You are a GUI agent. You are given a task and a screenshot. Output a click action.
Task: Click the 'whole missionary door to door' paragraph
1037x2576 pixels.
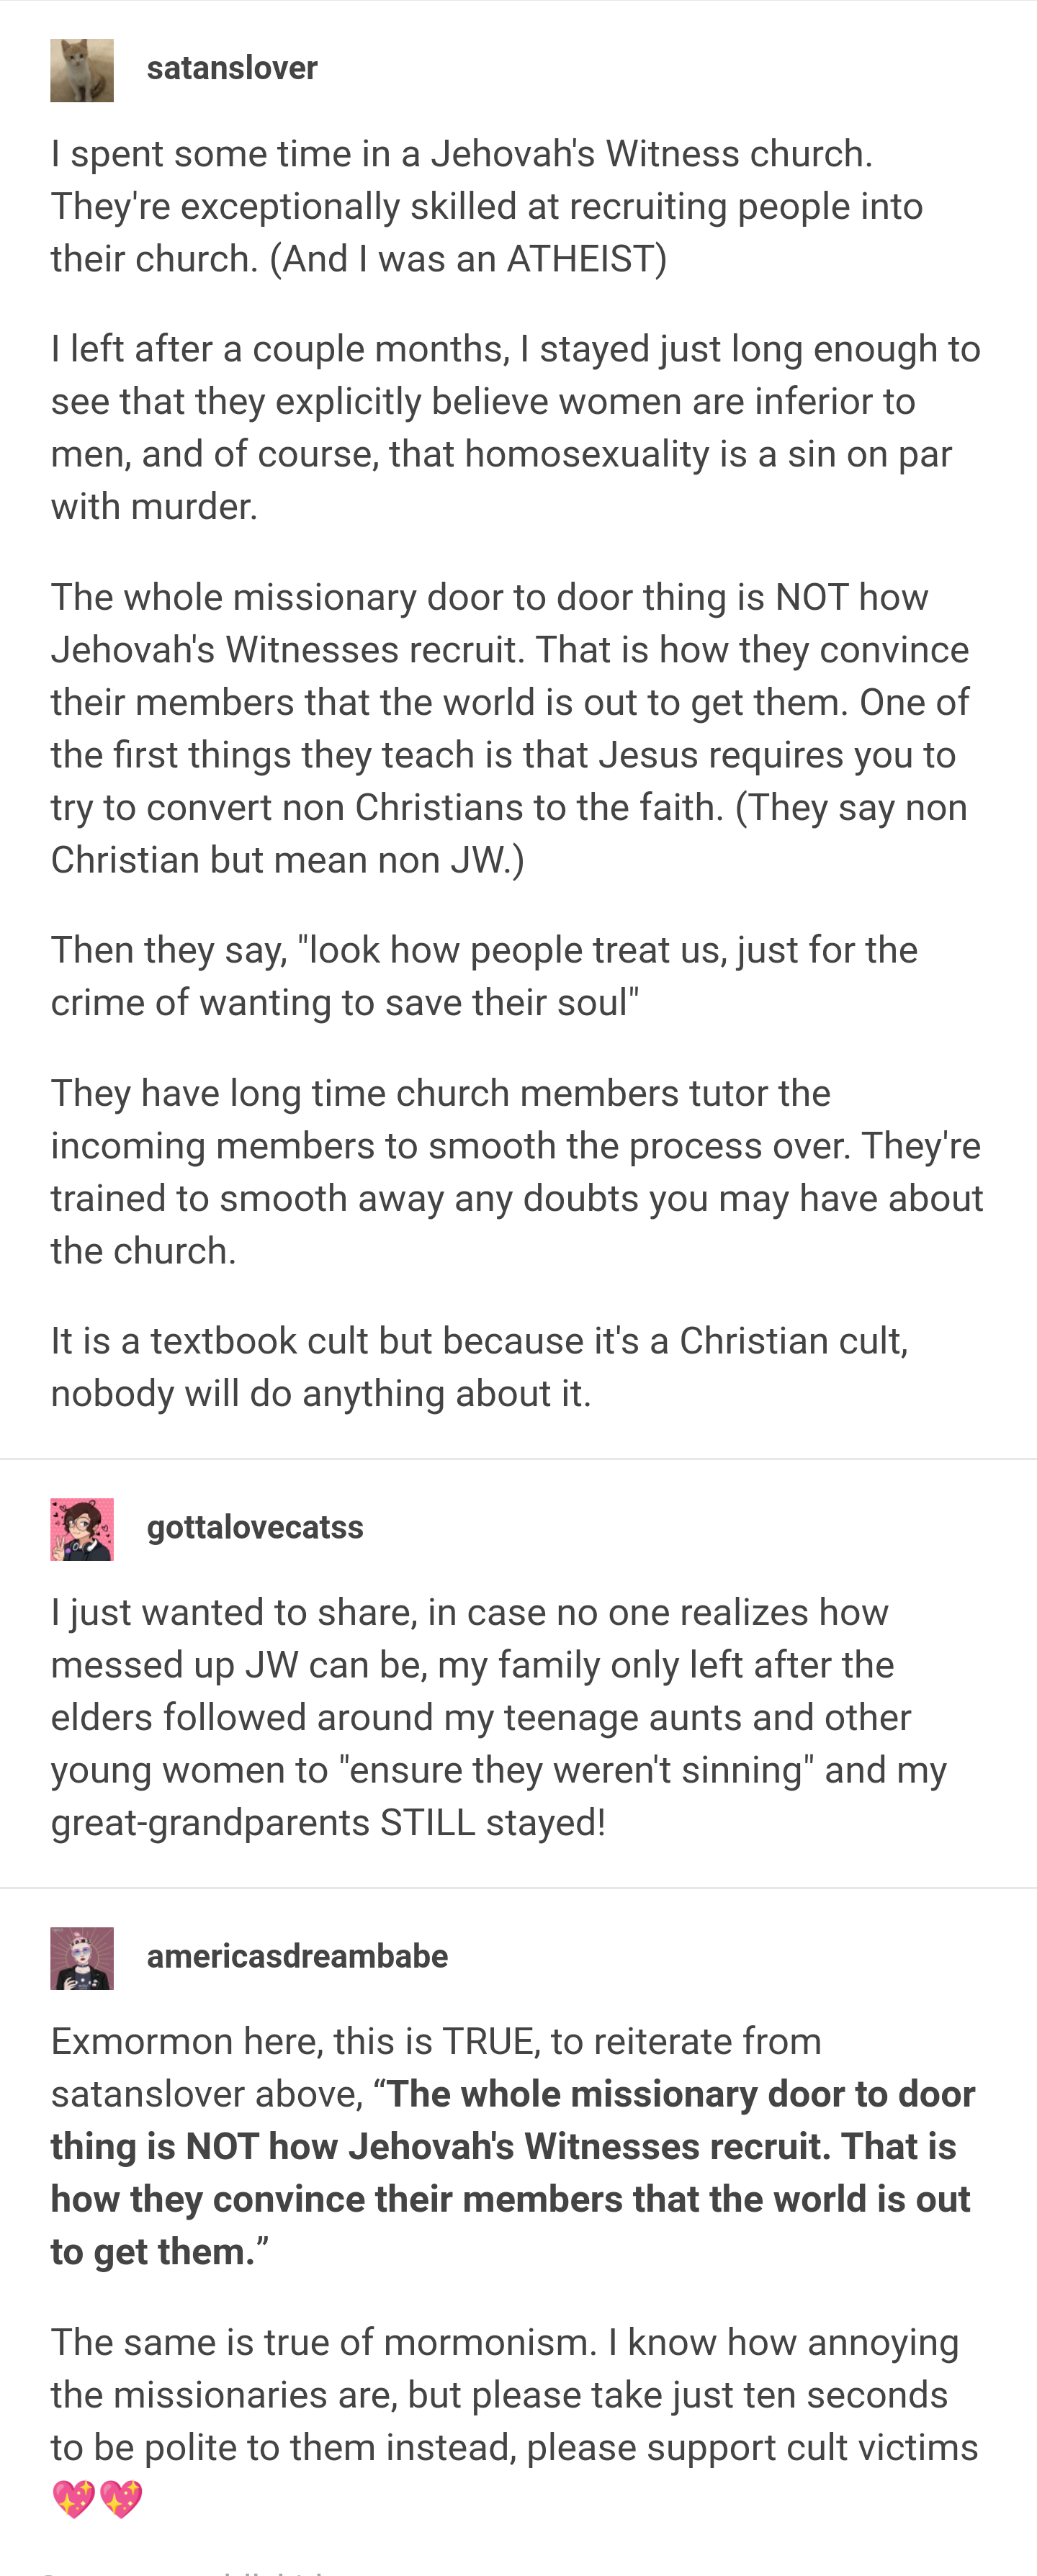(510, 728)
